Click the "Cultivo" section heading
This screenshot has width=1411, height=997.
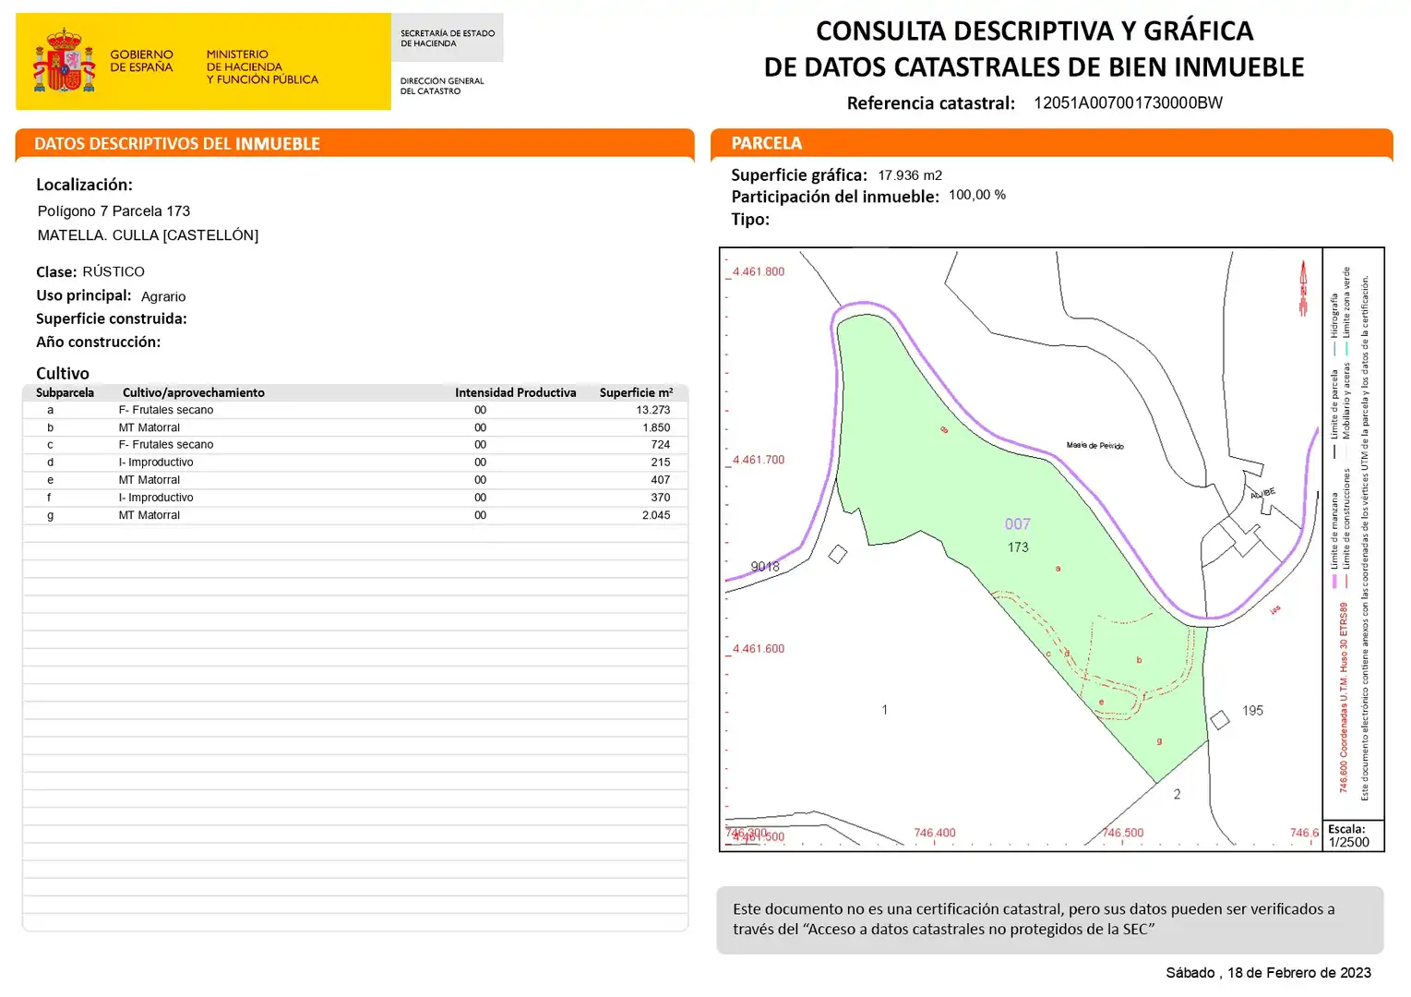[x=63, y=373]
